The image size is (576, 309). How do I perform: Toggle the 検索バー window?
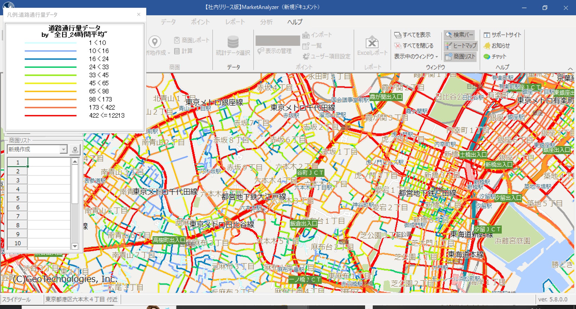(459, 35)
